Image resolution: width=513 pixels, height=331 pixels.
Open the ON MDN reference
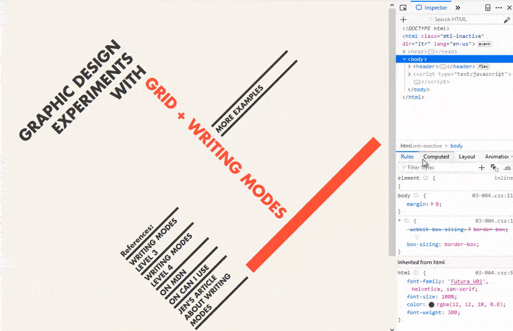tap(173, 283)
